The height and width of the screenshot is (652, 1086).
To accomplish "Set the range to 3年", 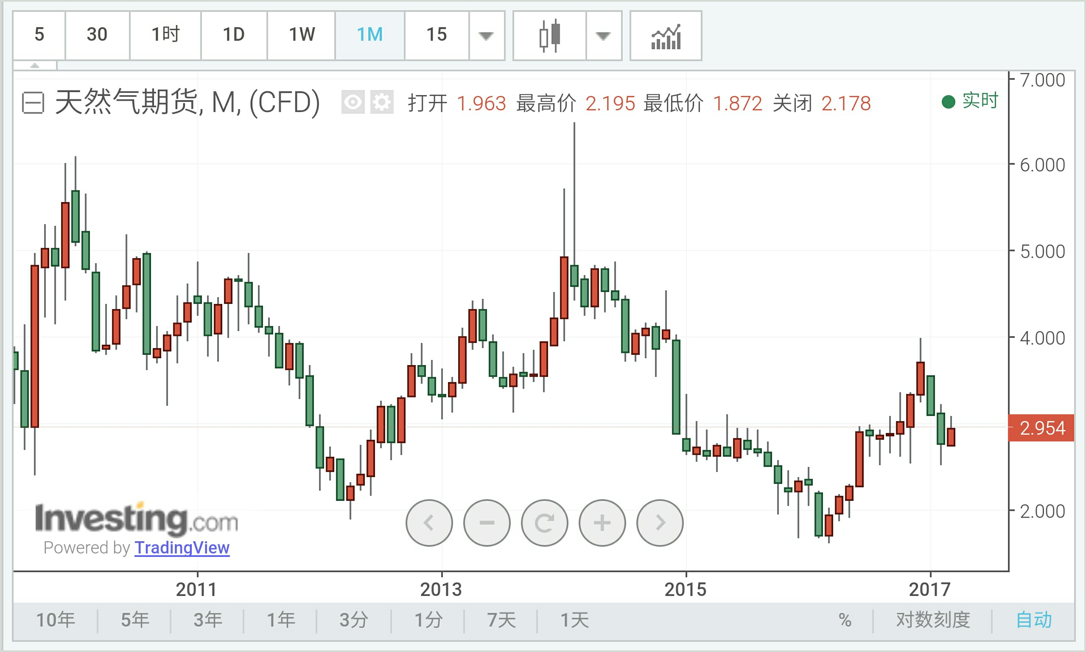I will [207, 620].
